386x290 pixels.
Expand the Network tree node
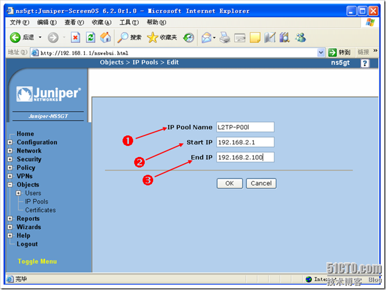10,151
